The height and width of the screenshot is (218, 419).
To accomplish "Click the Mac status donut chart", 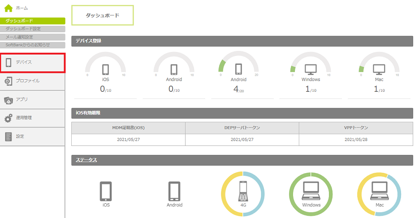I will click(x=380, y=193).
